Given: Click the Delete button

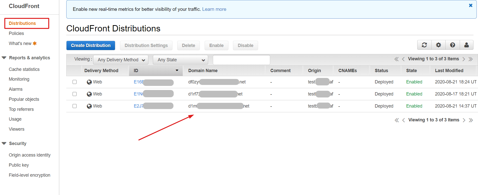Looking at the screenshot, I should pos(189,45).
